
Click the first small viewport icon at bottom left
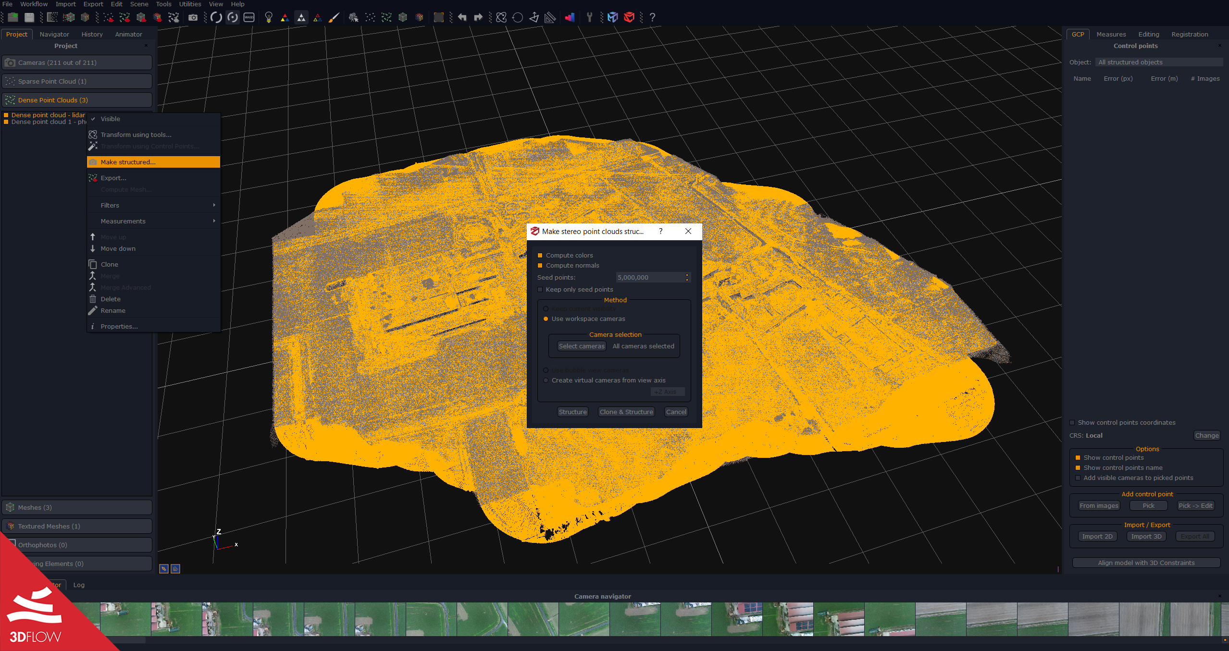[164, 569]
